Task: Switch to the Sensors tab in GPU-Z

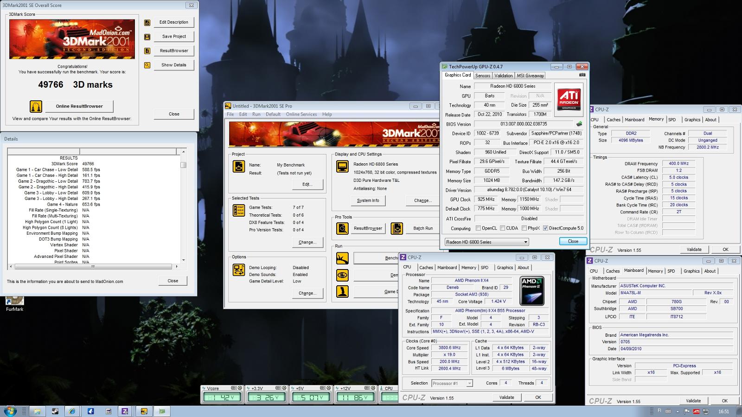Action: 483,76
